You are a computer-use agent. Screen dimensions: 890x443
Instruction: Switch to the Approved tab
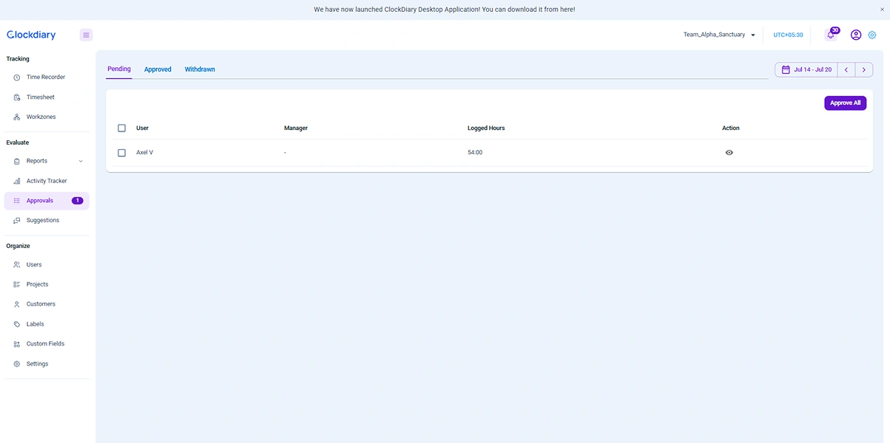pyautogui.click(x=158, y=69)
